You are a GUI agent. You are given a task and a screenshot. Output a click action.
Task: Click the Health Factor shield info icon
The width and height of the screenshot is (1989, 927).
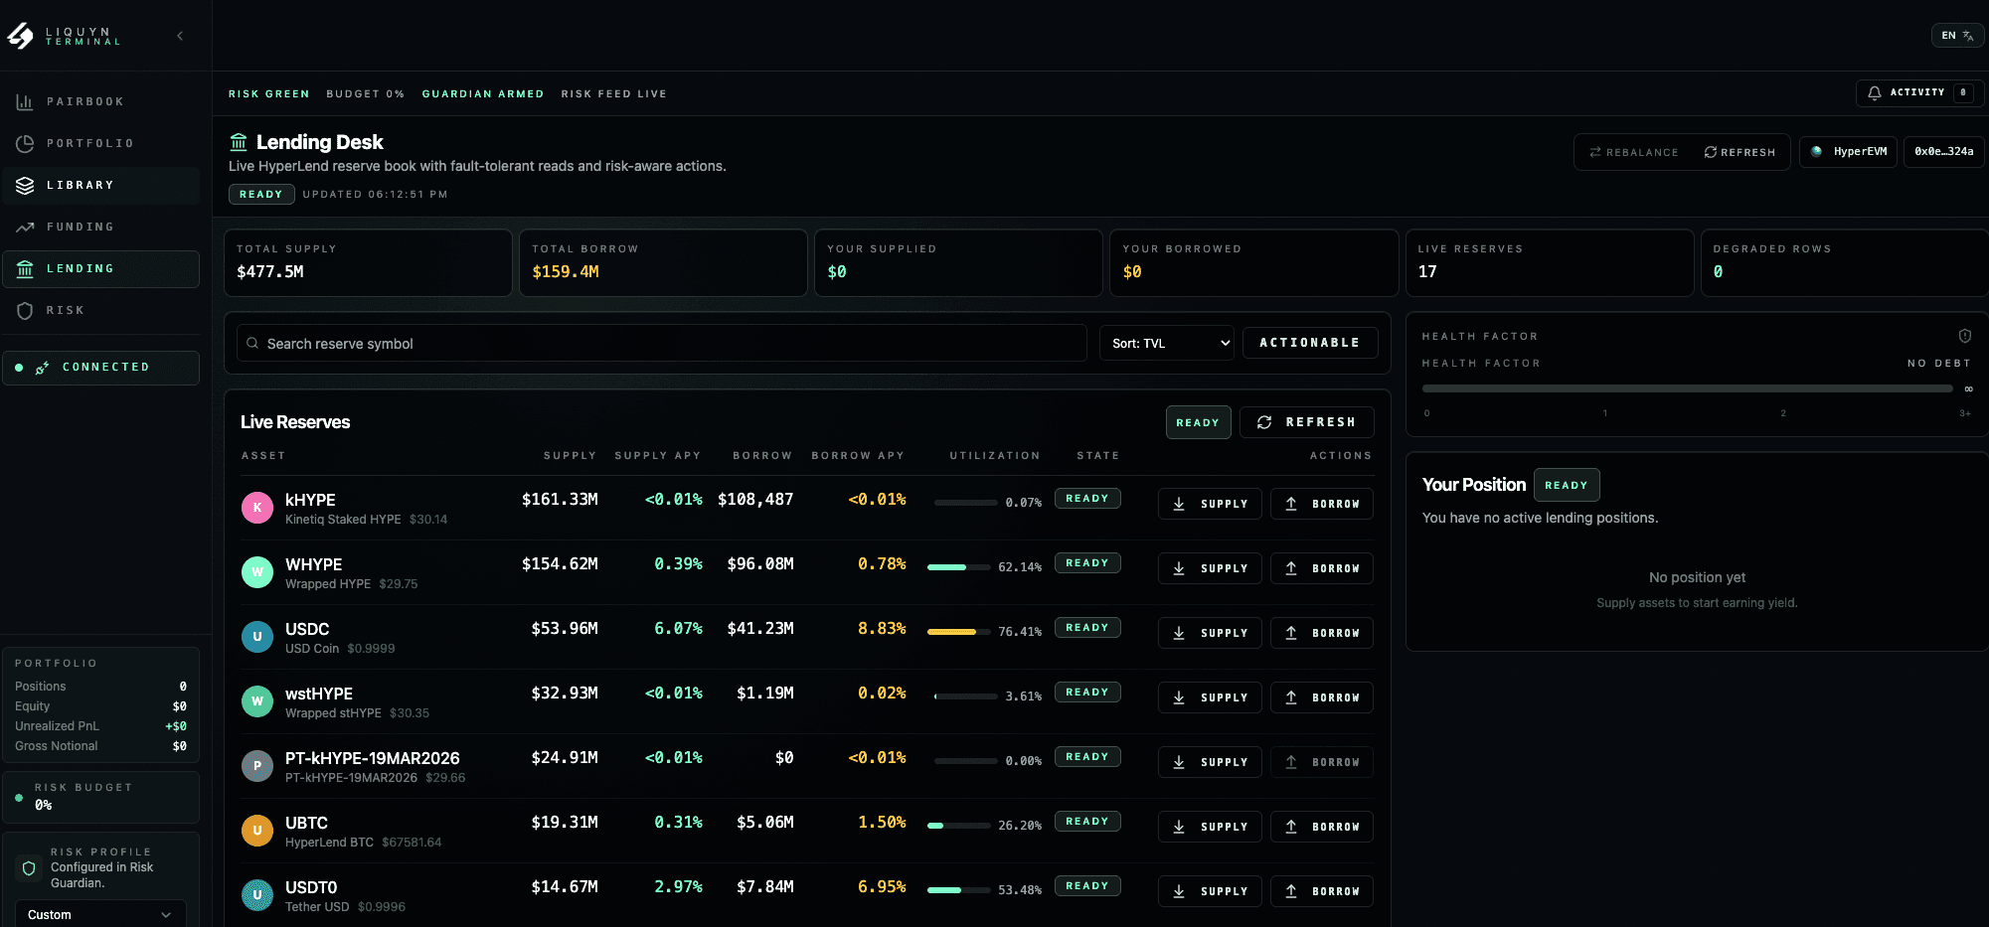click(x=1964, y=336)
